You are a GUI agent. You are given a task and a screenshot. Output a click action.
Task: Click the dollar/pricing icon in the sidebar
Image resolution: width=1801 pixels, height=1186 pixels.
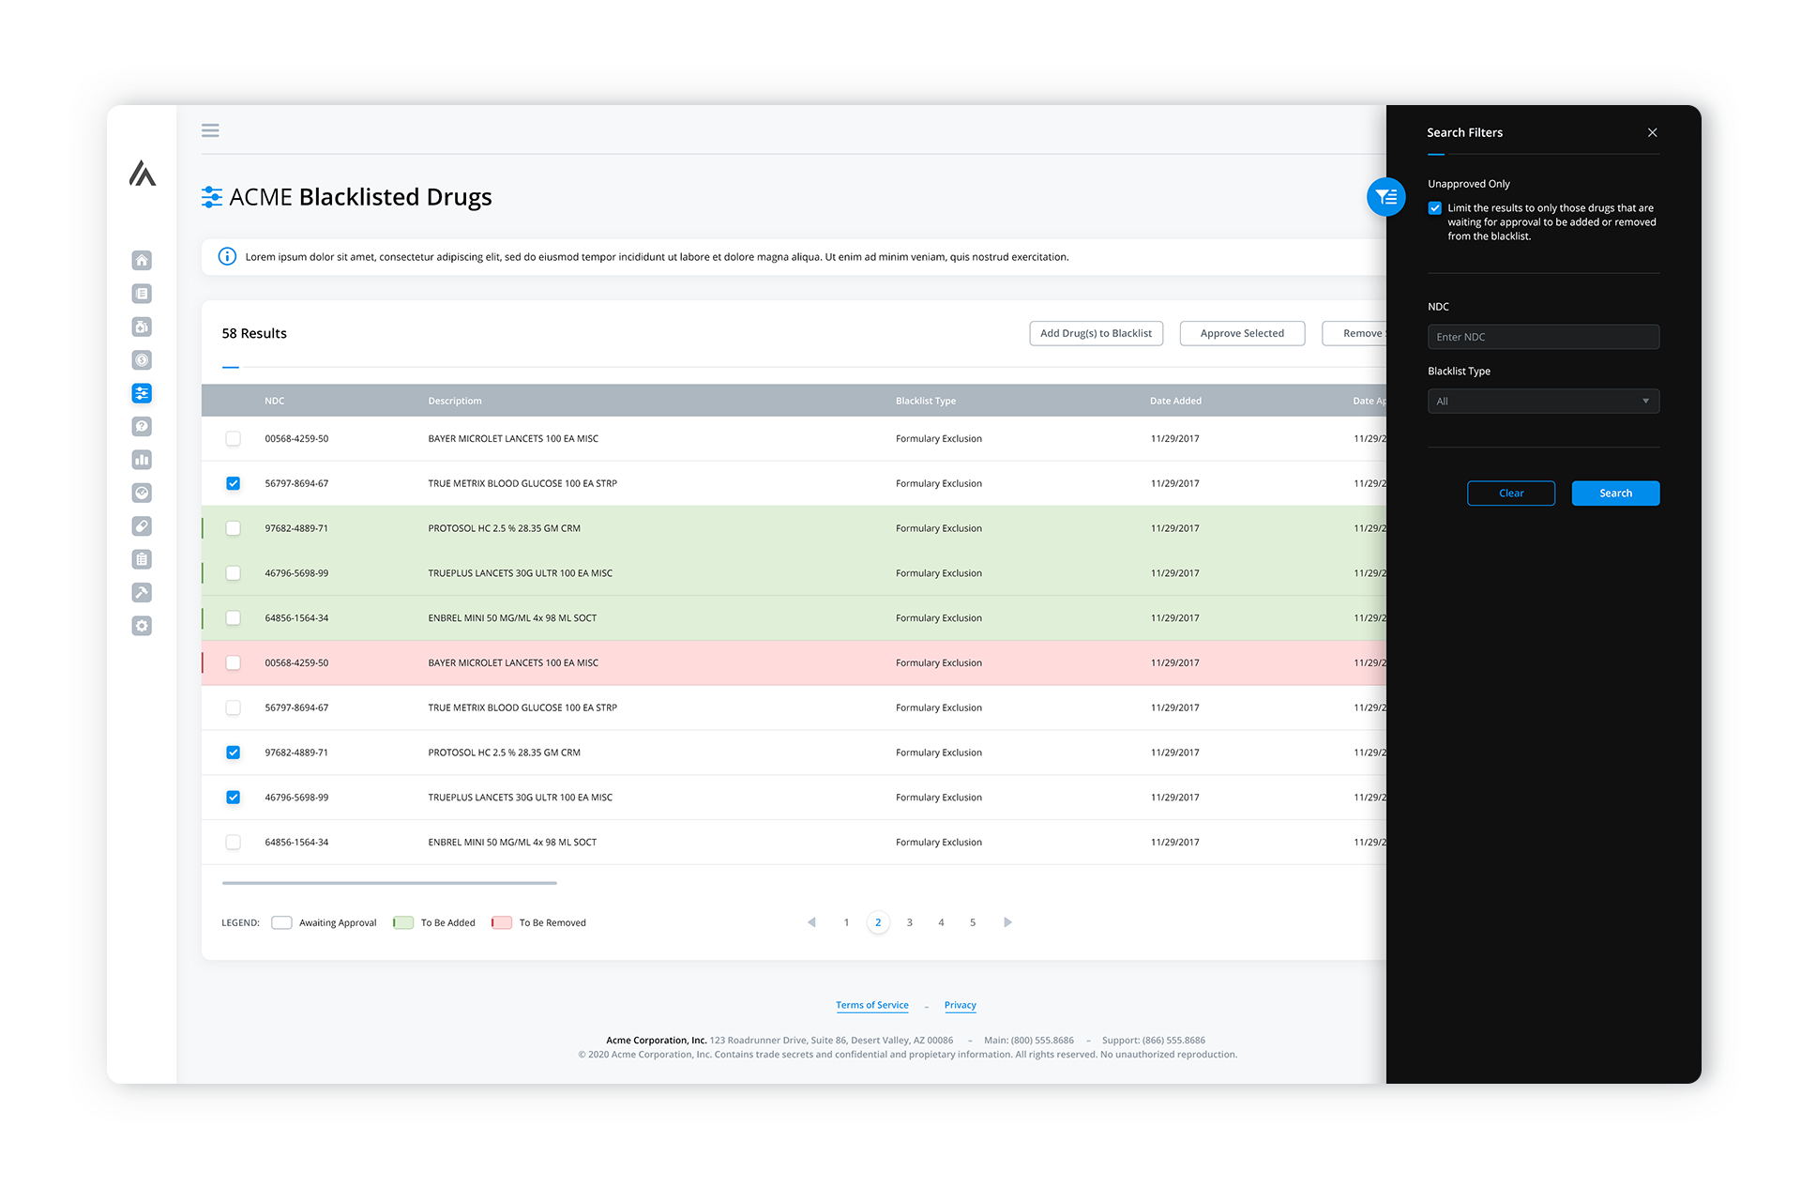[142, 359]
